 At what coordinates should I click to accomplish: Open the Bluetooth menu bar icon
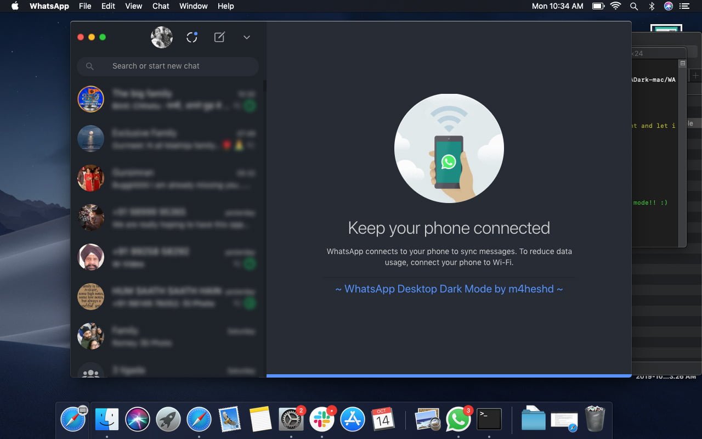[652, 6]
